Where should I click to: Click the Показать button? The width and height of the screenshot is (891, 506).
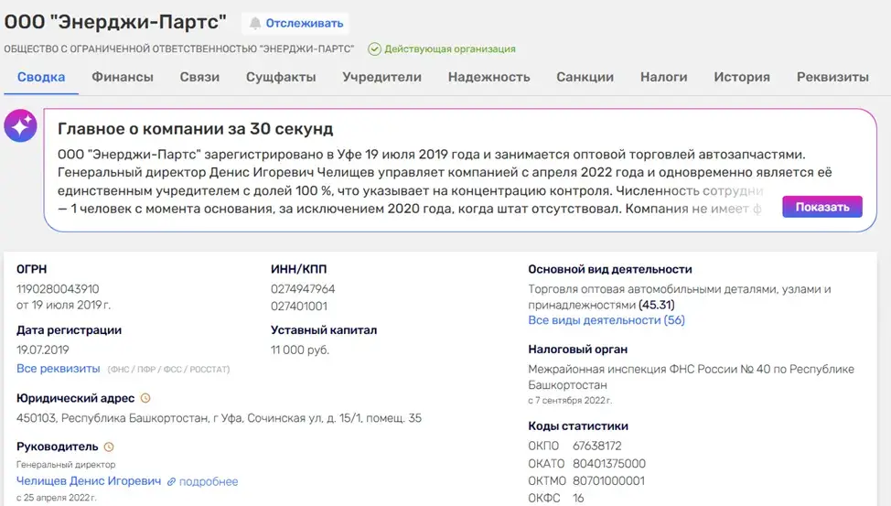click(x=822, y=207)
